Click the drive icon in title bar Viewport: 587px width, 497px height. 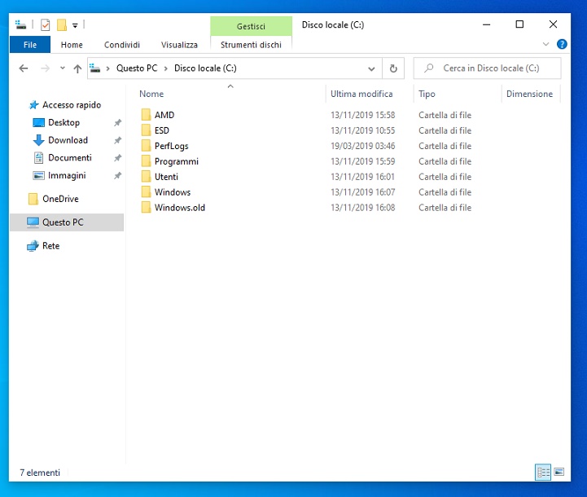pyautogui.click(x=21, y=24)
